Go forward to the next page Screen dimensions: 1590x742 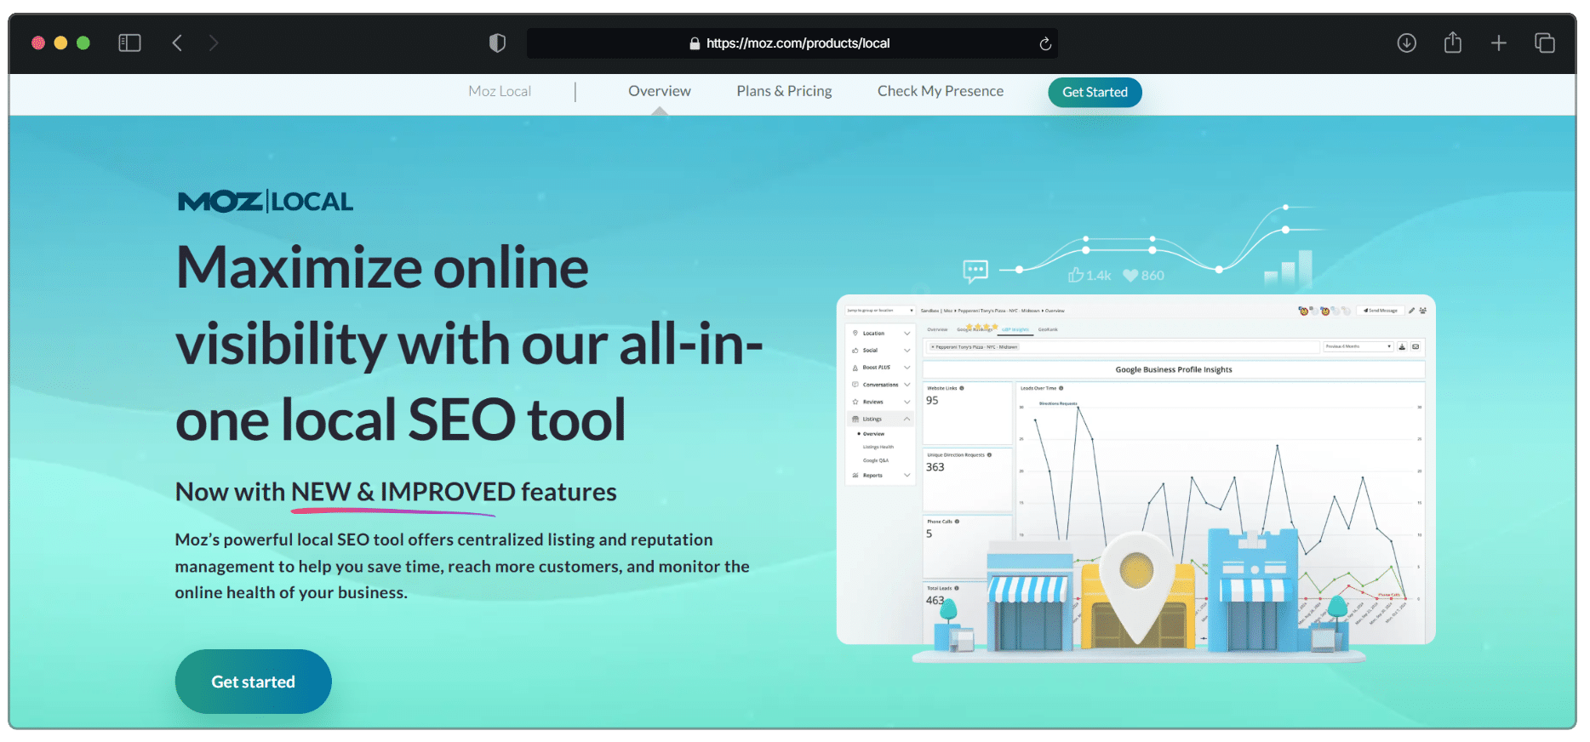[x=214, y=43]
